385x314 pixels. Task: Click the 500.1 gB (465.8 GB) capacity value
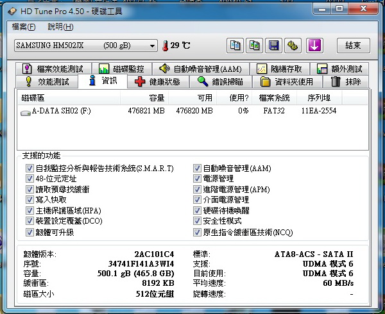coord(136,274)
